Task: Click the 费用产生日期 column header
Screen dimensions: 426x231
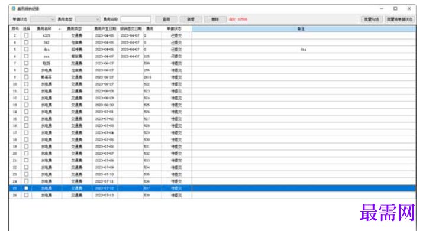Action: pyautogui.click(x=105, y=28)
